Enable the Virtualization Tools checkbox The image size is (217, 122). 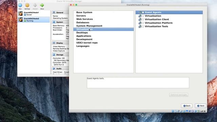pos(143,26)
